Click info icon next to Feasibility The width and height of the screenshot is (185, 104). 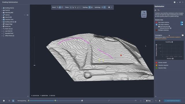tap(172, 42)
